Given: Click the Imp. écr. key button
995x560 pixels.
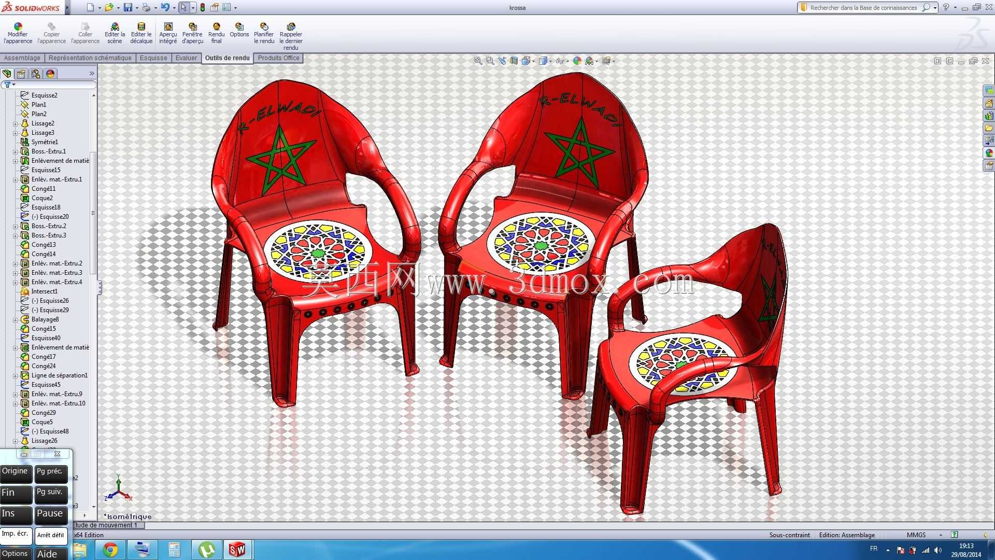Looking at the screenshot, I should [16, 536].
